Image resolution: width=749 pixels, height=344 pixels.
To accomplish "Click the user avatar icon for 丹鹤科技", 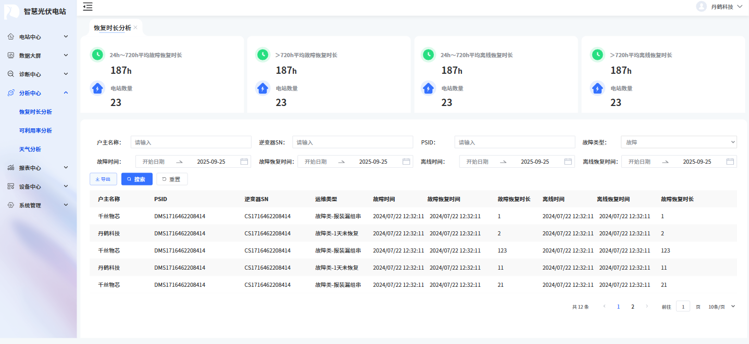I will 701,7.
